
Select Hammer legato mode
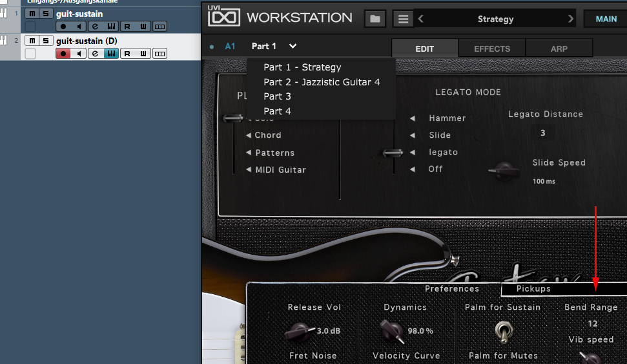coord(447,118)
